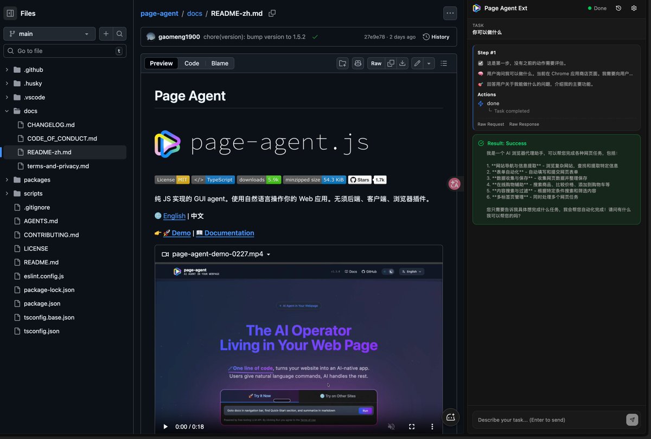Open file History
Screen dimensions: 651x439
click(x=436, y=37)
